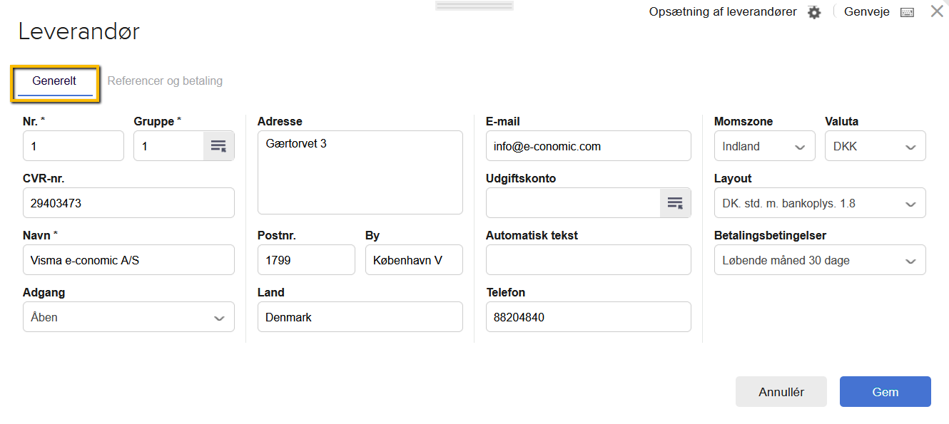Viewport: 949px width, 424px height.
Task: Click the Genveje keyboard shortcuts icon
Action: 907,12
